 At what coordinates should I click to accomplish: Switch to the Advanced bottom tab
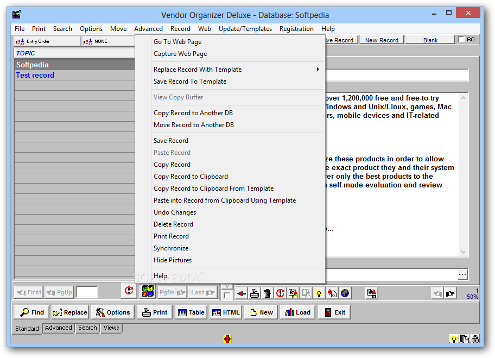(x=59, y=328)
